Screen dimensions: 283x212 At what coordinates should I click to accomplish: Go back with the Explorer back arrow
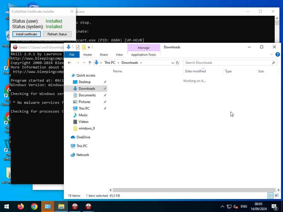(69, 63)
